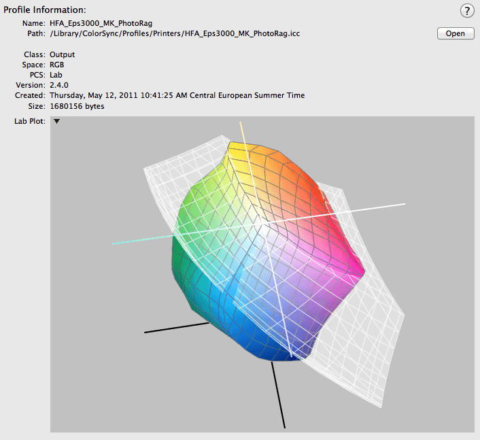This screenshot has width=480, height=440.
Task: Click the Space value RGB
Action: [57, 65]
